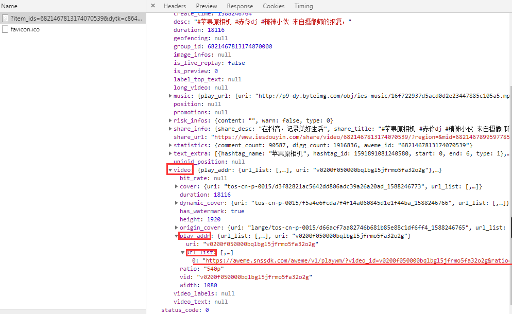512x314 pixels.
Task: Open the Timing tab
Action: [304, 6]
